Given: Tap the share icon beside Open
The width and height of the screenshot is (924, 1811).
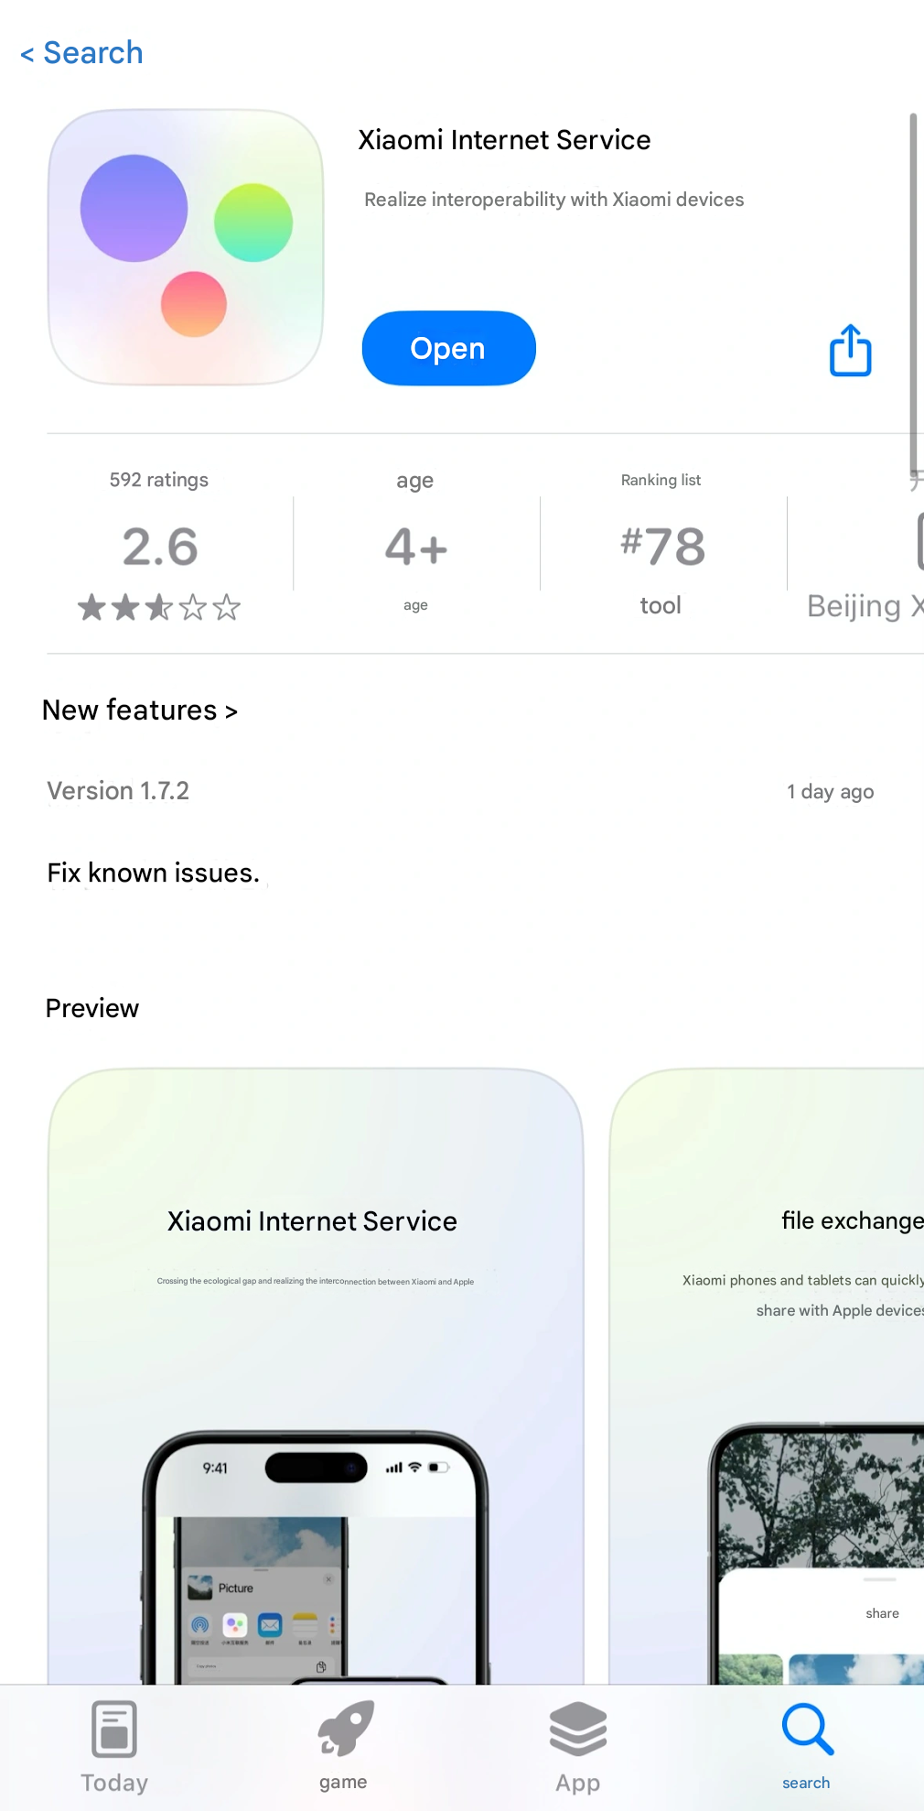Looking at the screenshot, I should (850, 350).
